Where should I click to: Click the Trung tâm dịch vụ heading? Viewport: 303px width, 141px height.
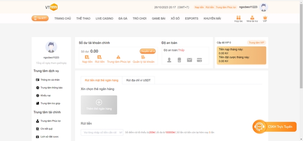click(x=46, y=71)
